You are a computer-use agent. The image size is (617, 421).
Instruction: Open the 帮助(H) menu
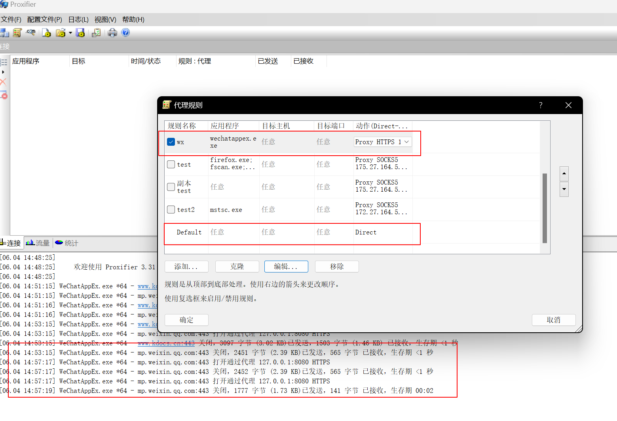pyautogui.click(x=133, y=19)
